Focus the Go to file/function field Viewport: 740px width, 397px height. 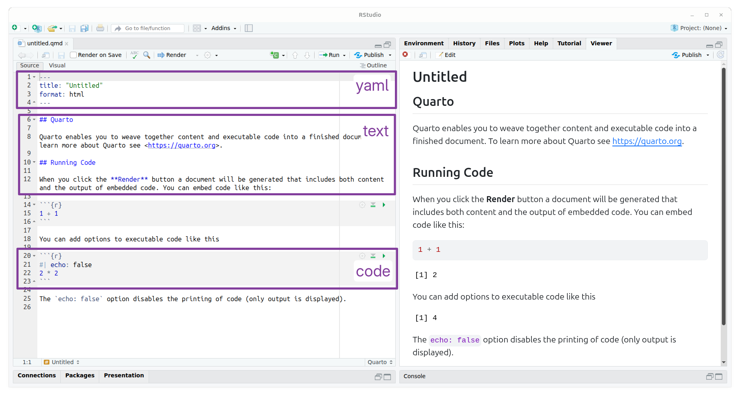pos(147,28)
